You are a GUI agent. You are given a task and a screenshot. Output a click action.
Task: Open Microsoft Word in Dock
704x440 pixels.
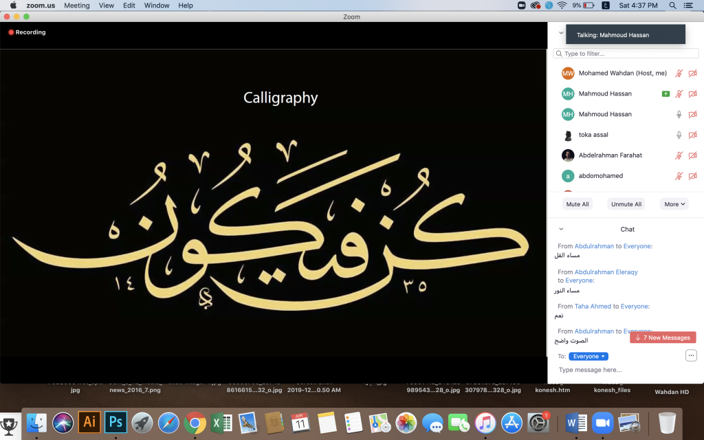pyautogui.click(x=576, y=423)
